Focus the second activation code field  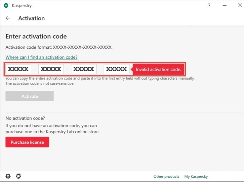pos(51,69)
